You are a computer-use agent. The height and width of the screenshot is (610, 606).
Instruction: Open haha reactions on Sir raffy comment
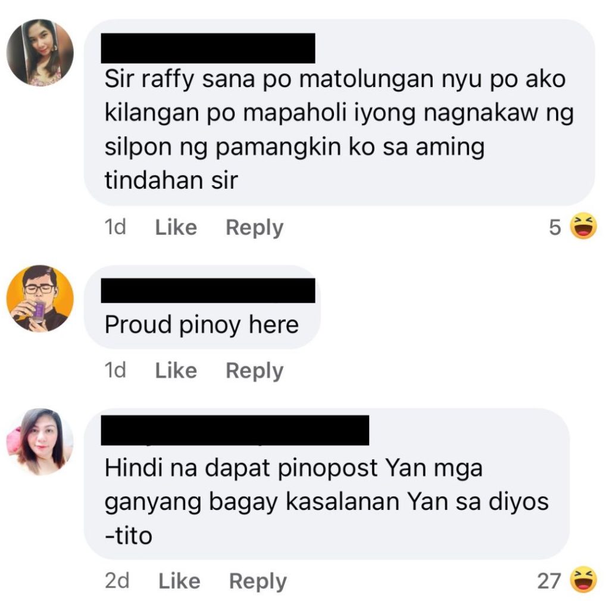point(583,226)
